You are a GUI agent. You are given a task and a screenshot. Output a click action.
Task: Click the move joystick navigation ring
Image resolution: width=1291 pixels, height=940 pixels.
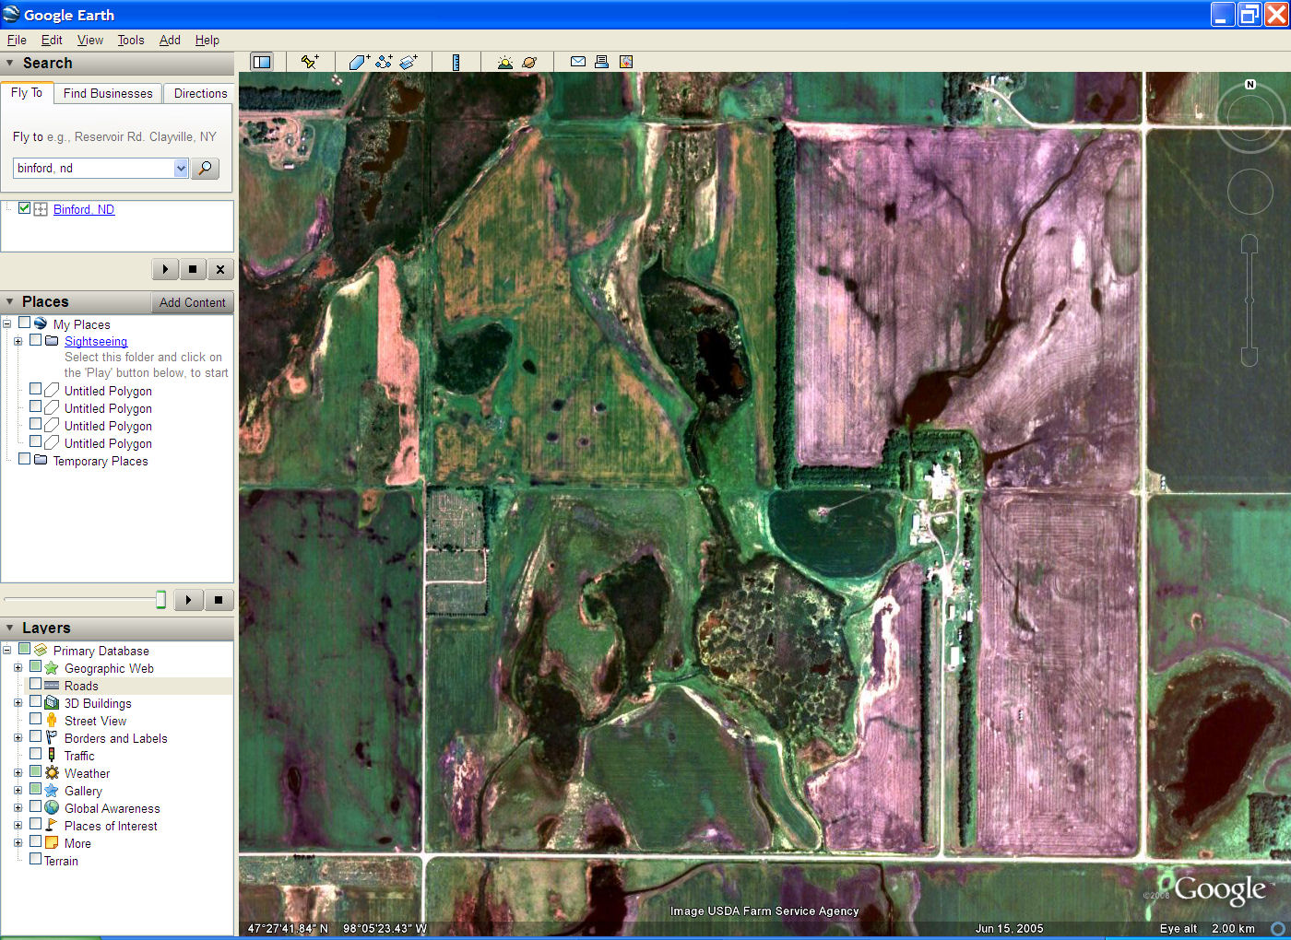coord(1250,192)
